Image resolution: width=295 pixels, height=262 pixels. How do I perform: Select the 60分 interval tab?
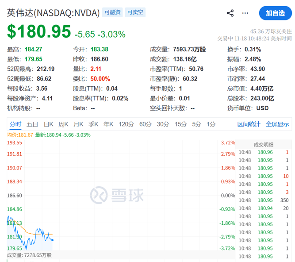coord(146,124)
